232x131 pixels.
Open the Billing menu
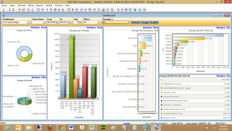31,5
